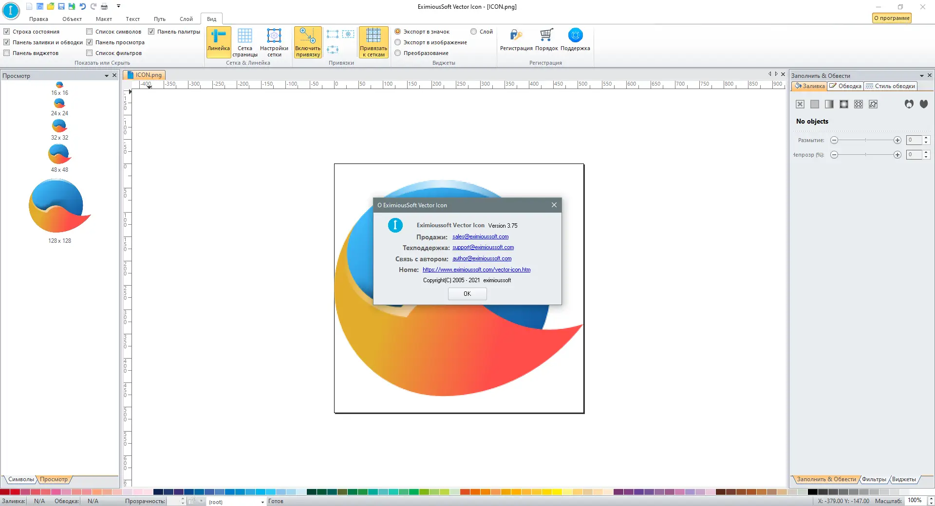Select the Преобразование radio button
The width and height of the screenshot is (935, 506).
398,53
